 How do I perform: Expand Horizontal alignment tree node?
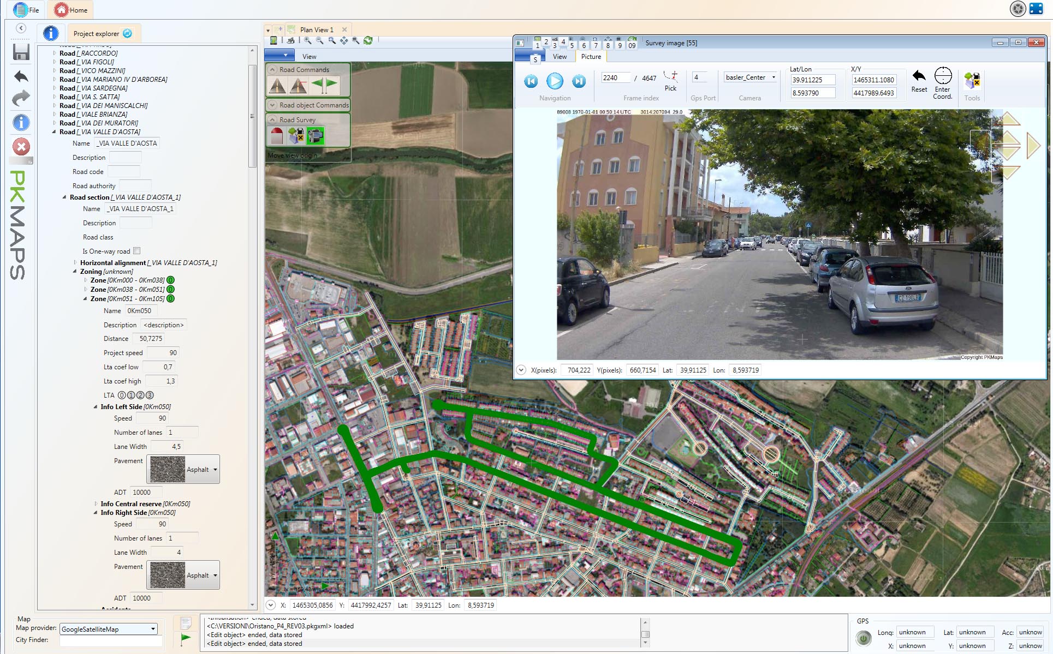pos(75,263)
